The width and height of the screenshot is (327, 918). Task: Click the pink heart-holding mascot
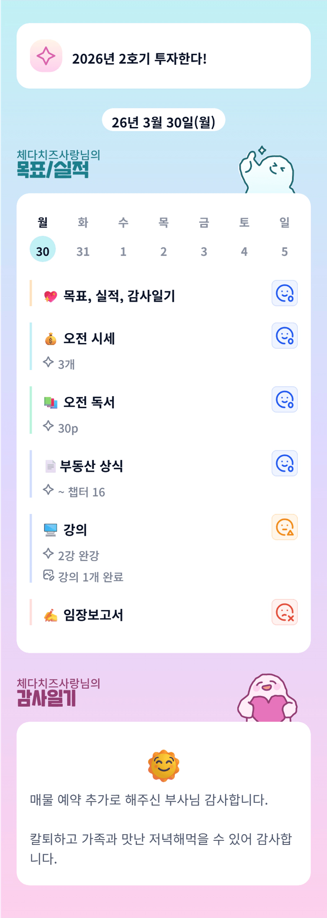pyautogui.click(x=267, y=699)
